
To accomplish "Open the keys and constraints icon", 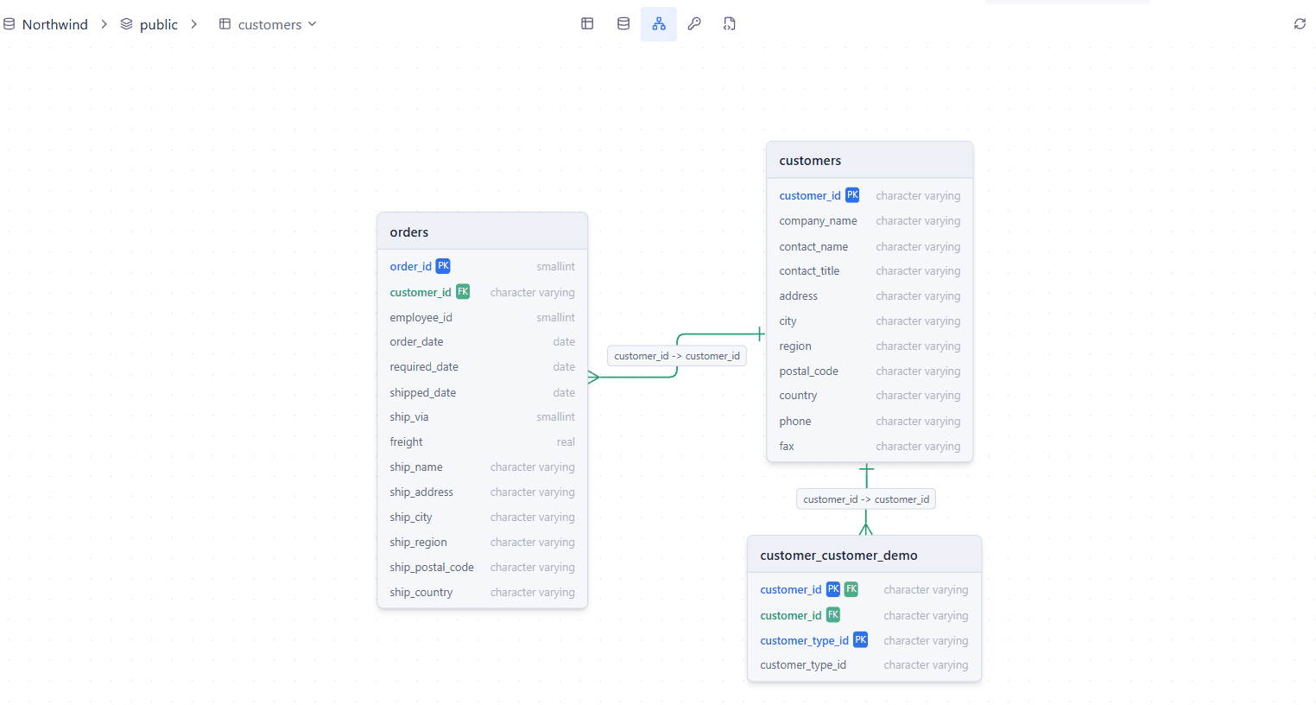I will (x=694, y=24).
